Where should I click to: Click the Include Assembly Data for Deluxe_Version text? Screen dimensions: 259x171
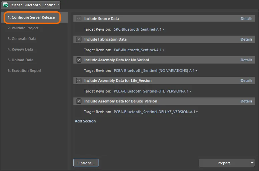click(x=121, y=101)
